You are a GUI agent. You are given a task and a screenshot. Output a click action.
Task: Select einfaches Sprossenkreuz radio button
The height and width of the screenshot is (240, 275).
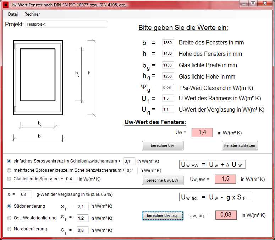pyautogui.click(x=9, y=161)
